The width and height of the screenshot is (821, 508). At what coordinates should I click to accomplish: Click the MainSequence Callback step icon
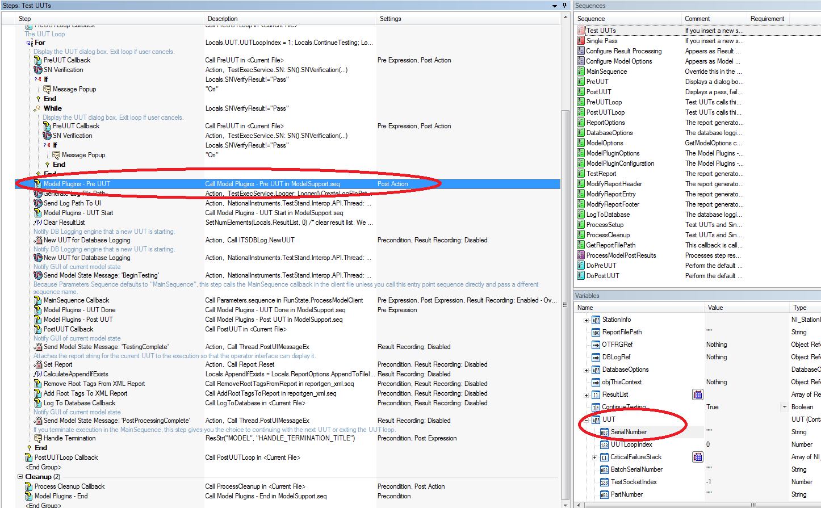click(38, 300)
